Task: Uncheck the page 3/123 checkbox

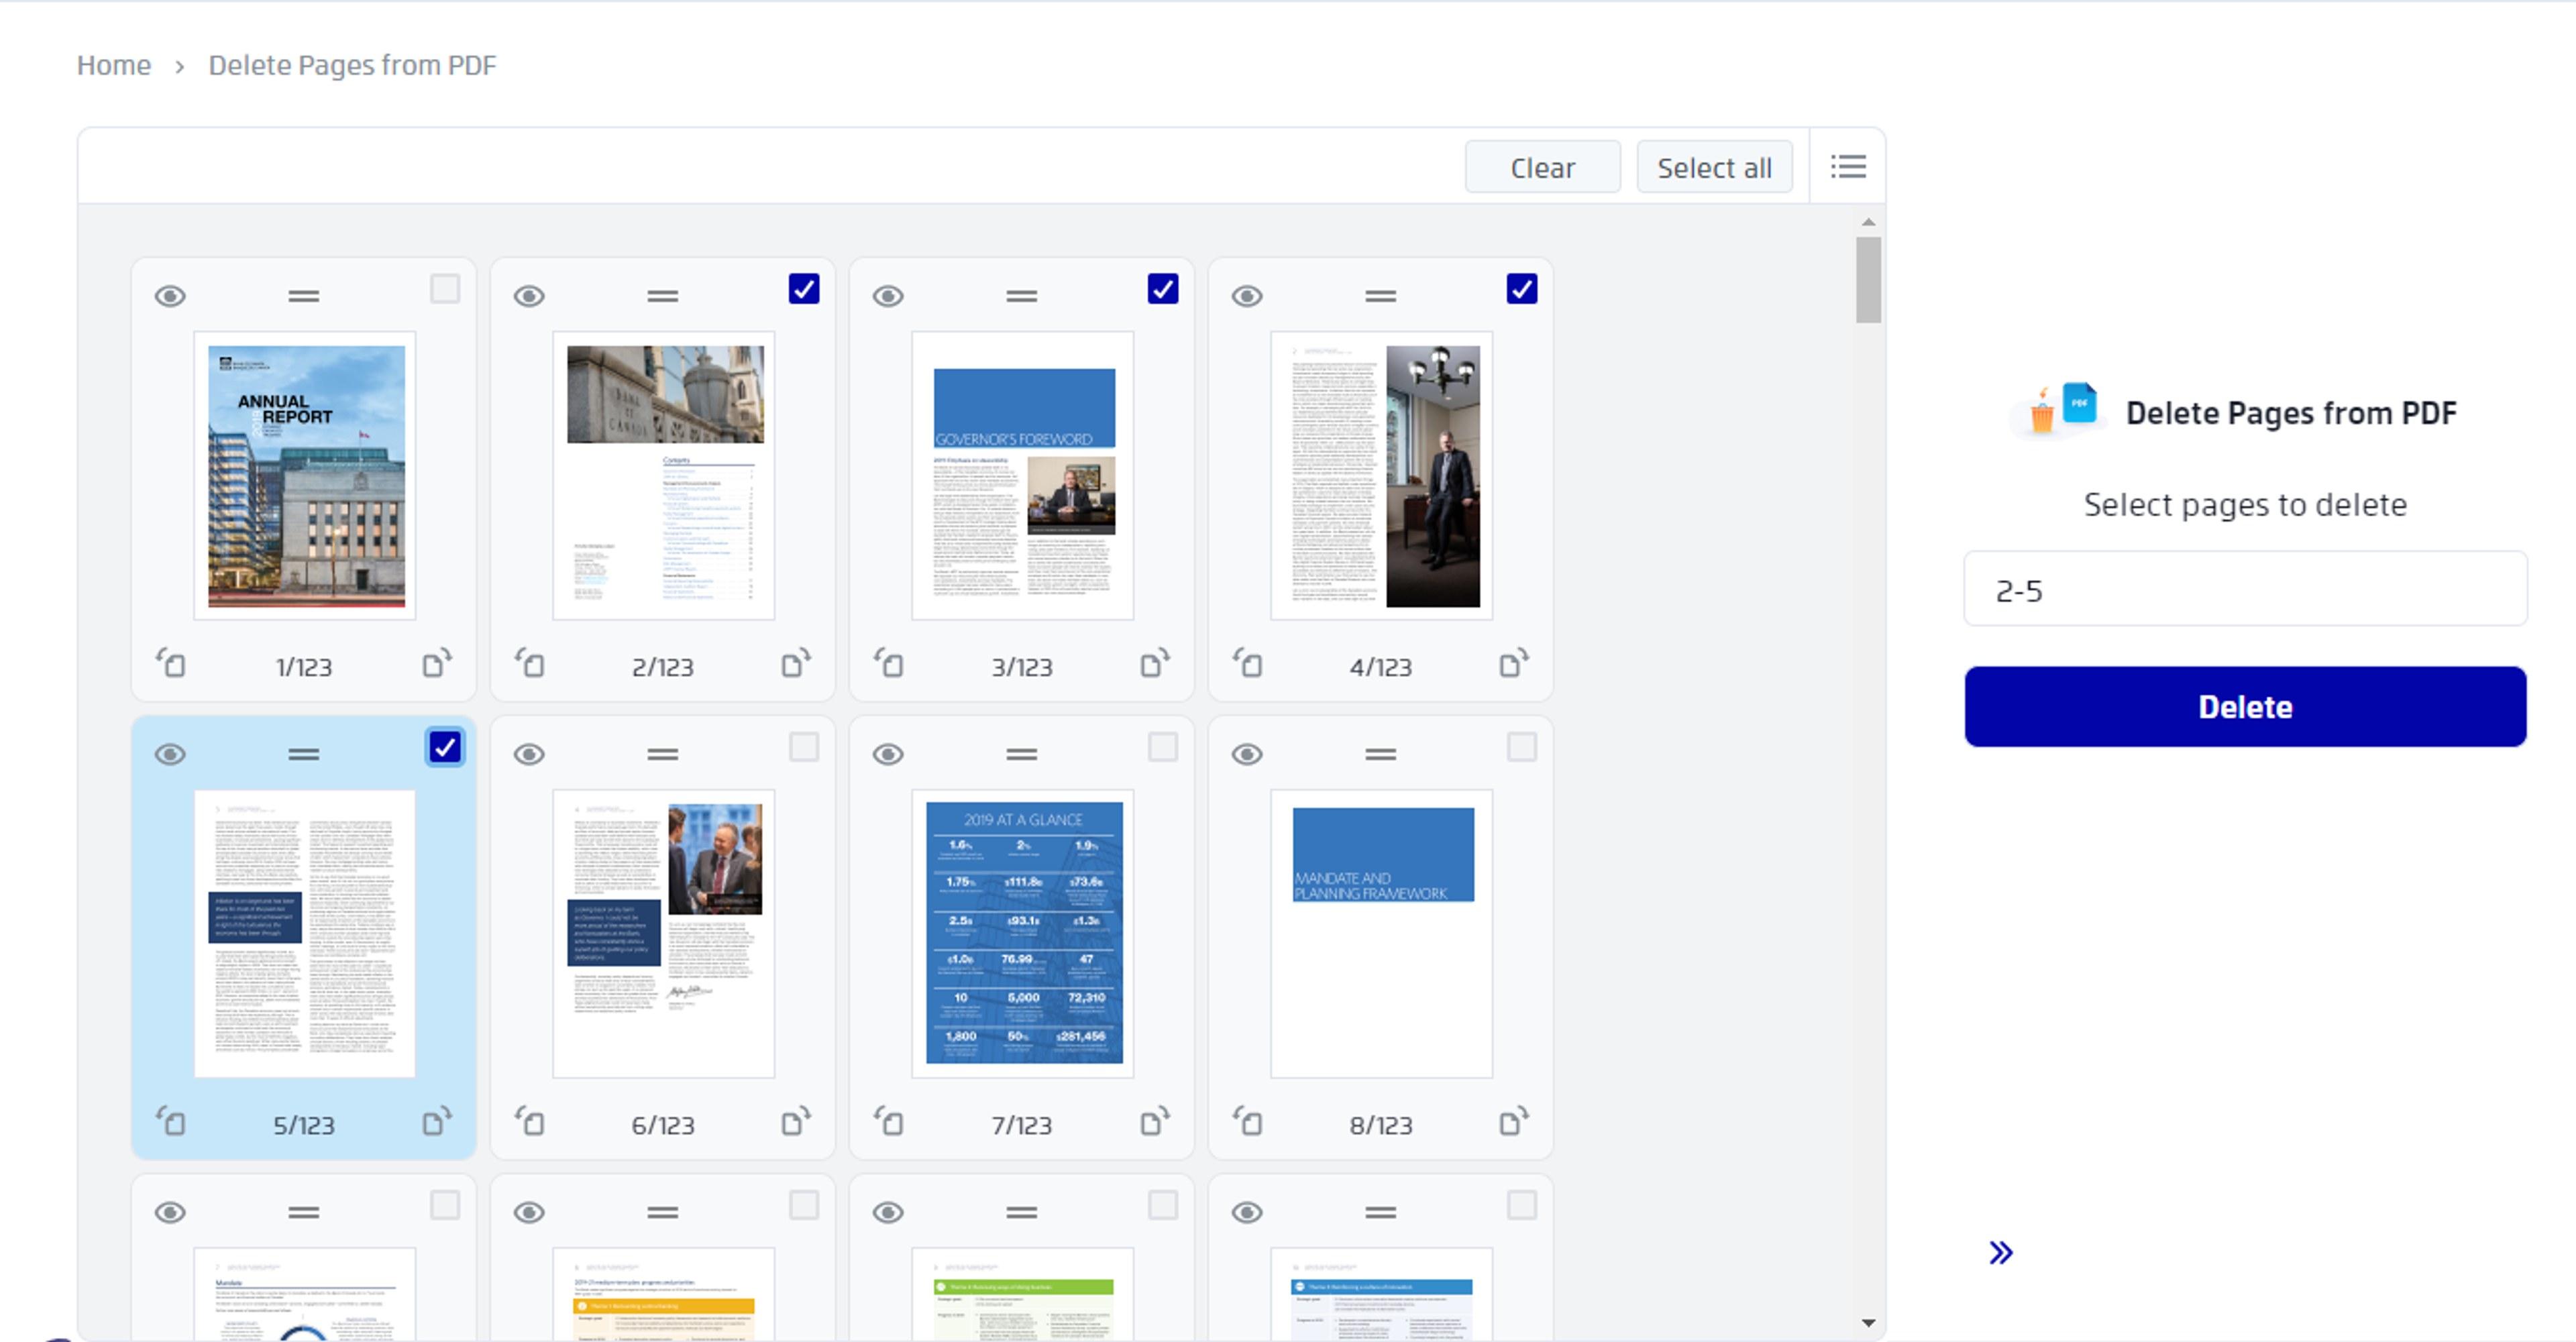Action: coord(1163,289)
